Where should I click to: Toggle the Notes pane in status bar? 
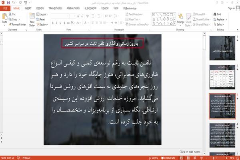153,158
